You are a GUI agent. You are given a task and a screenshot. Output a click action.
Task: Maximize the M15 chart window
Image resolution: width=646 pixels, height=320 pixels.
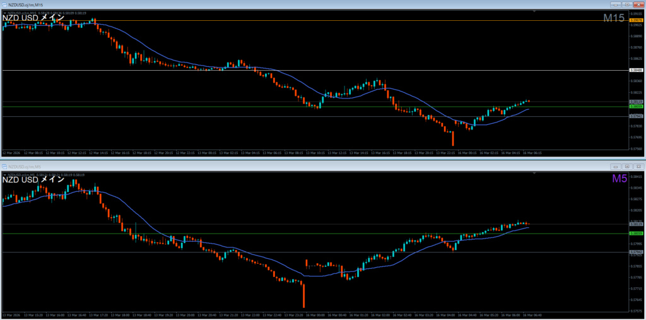[x=627, y=4]
